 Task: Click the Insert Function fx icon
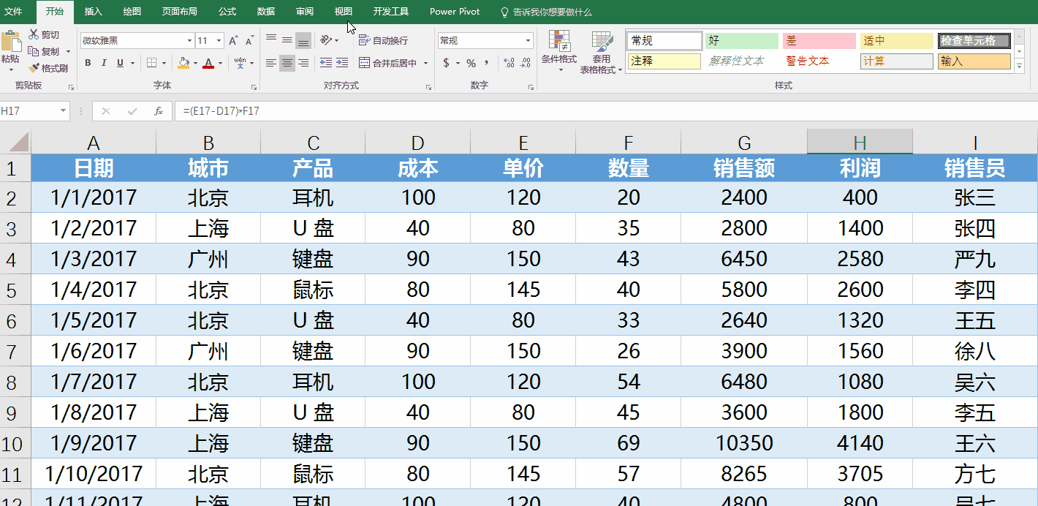tap(158, 111)
